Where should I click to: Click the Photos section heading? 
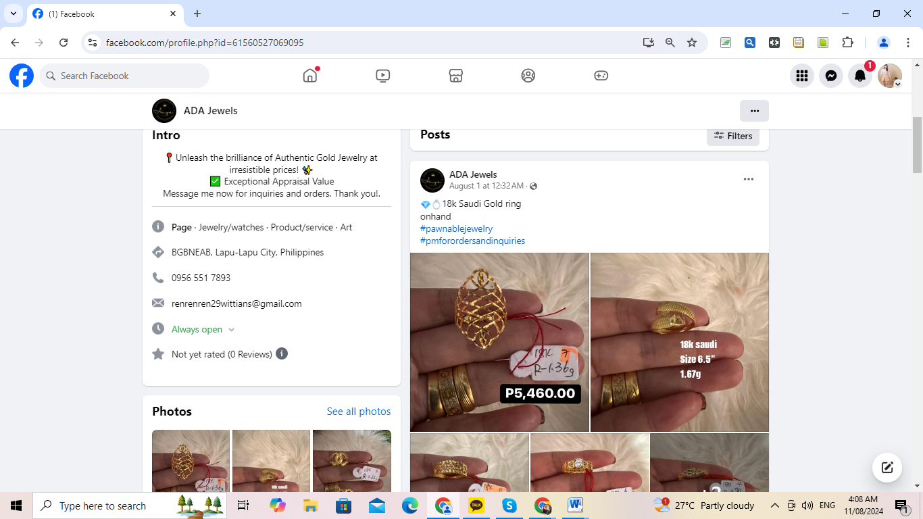[x=172, y=412]
